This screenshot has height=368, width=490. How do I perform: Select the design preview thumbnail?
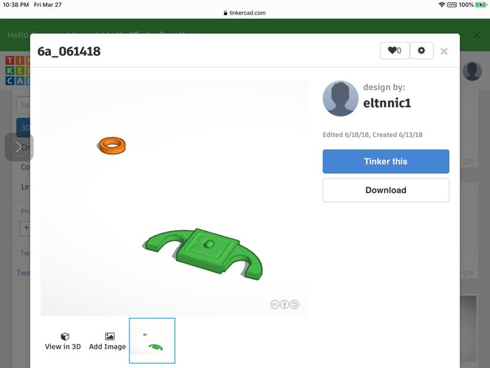pyautogui.click(x=152, y=340)
